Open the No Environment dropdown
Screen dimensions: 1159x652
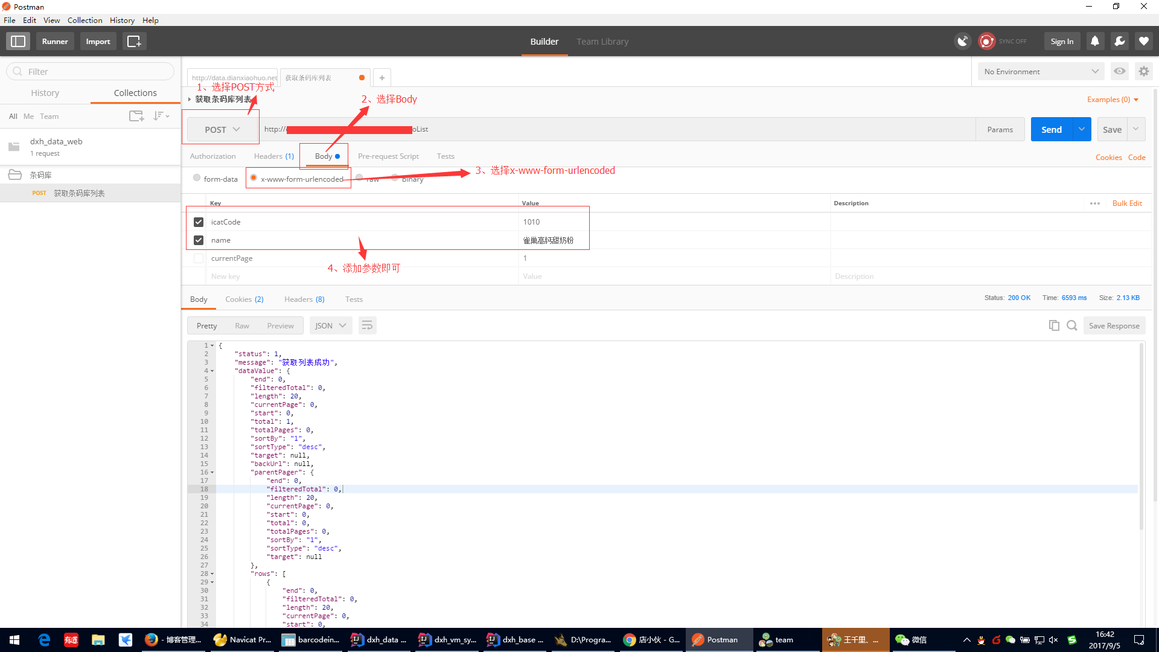coord(1041,71)
